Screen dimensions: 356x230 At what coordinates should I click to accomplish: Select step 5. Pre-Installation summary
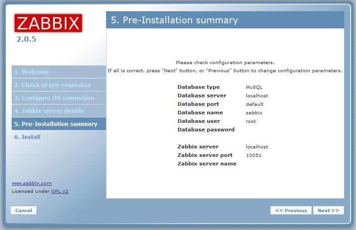click(x=59, y=124)
